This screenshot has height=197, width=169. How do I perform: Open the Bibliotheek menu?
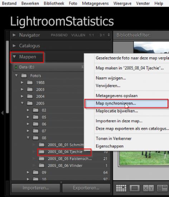click(x=54, y=3)
